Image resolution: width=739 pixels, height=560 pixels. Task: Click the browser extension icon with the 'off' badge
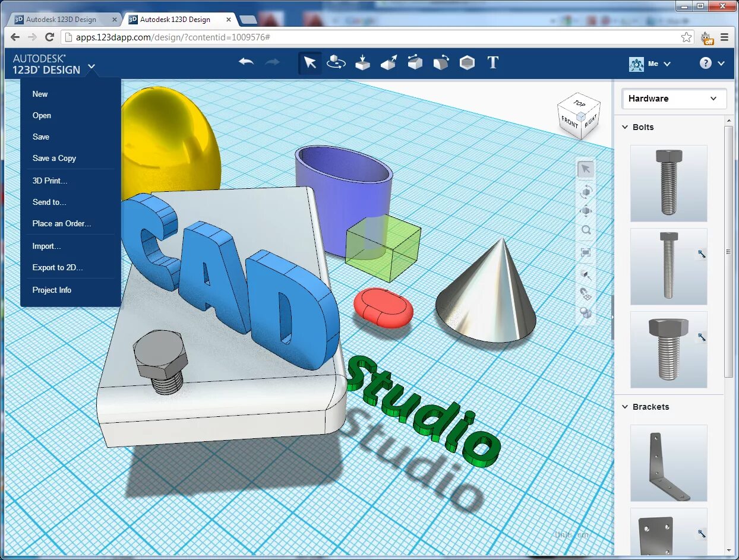point(707,38)
